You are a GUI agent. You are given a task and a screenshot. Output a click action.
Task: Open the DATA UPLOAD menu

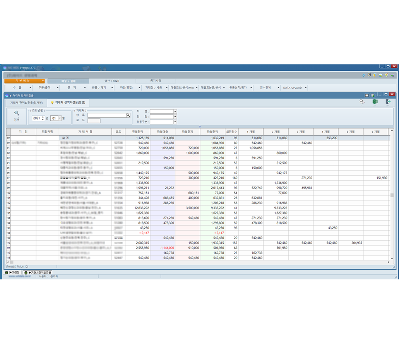click(295, 88)
